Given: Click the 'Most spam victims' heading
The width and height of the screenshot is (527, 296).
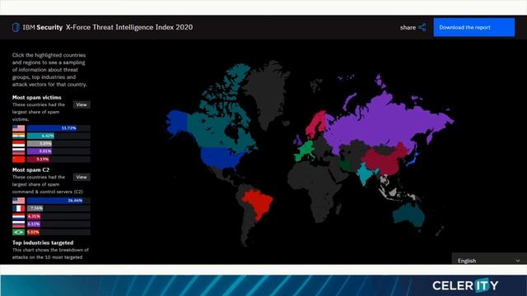Looking at the screenshot, I should pos(36,97).
